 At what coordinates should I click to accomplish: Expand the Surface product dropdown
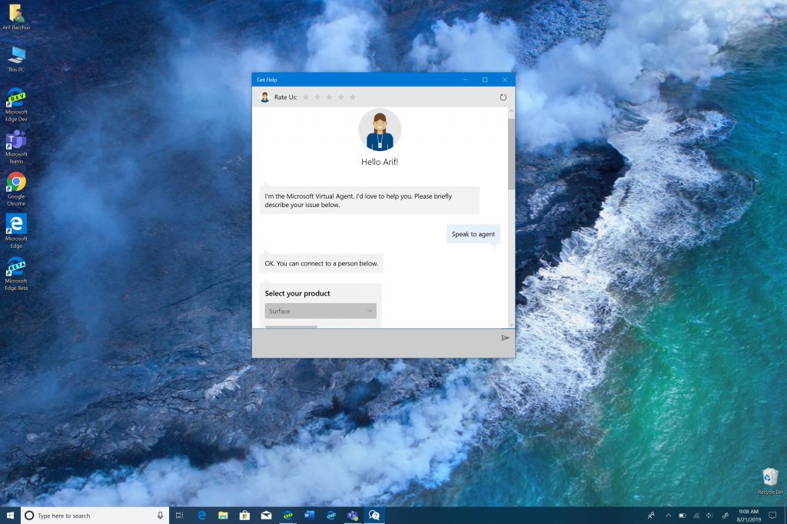point(320,310)
